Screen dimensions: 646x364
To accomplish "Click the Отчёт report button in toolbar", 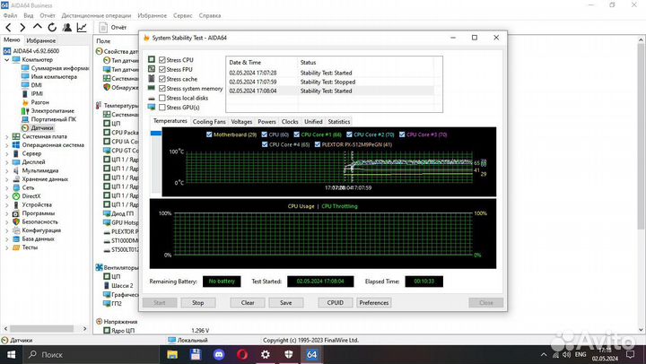I will pyautogui.click(x=113, y=28).
